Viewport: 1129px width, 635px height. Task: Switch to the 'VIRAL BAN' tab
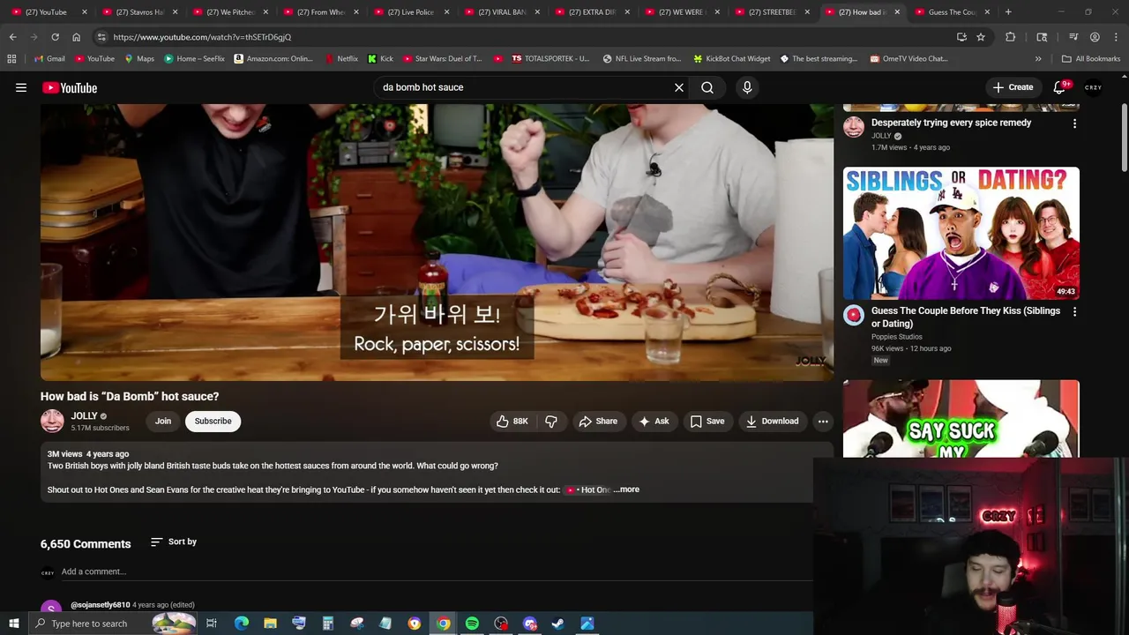[503, 12]
